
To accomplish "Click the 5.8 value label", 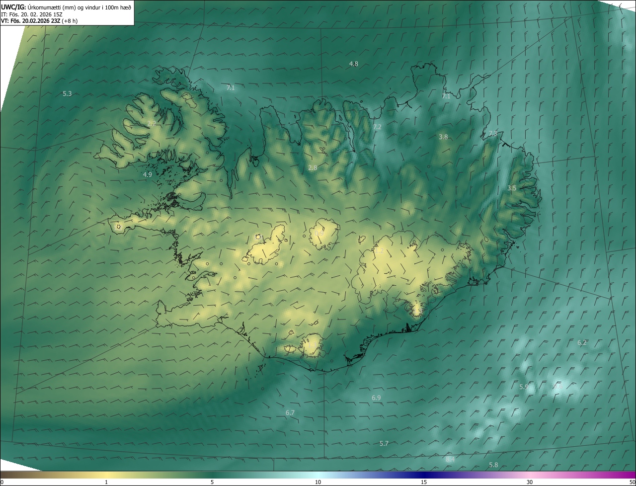I will 493,465.
